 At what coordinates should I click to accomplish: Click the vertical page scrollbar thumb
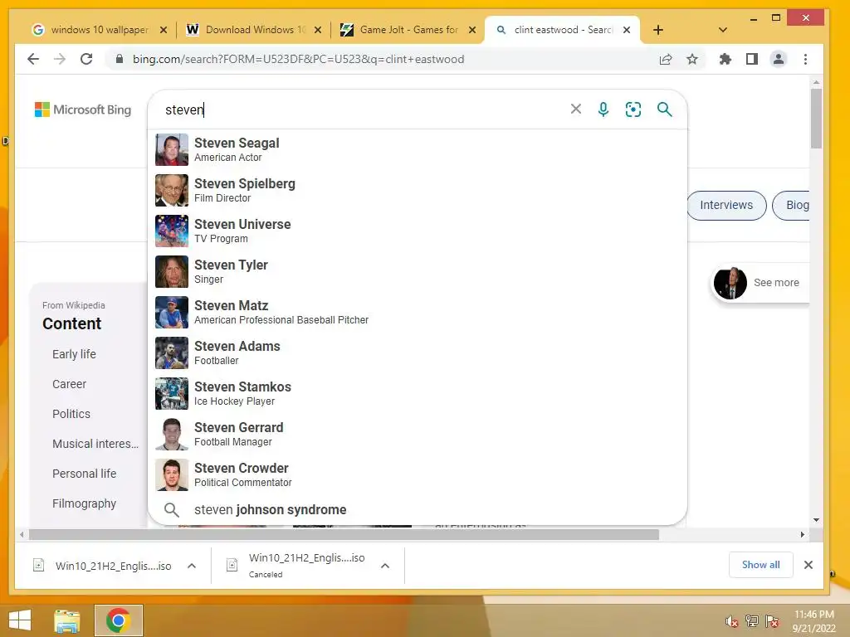pyautogui.click(x=817, y=118)
